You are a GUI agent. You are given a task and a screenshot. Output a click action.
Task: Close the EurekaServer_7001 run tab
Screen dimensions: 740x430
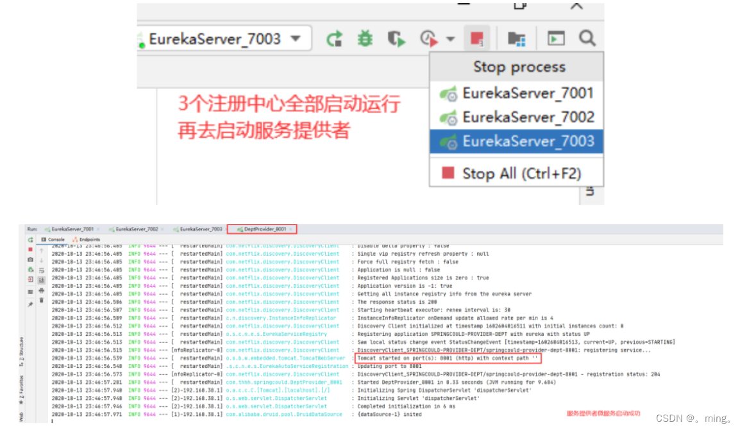tap(98, 229)
